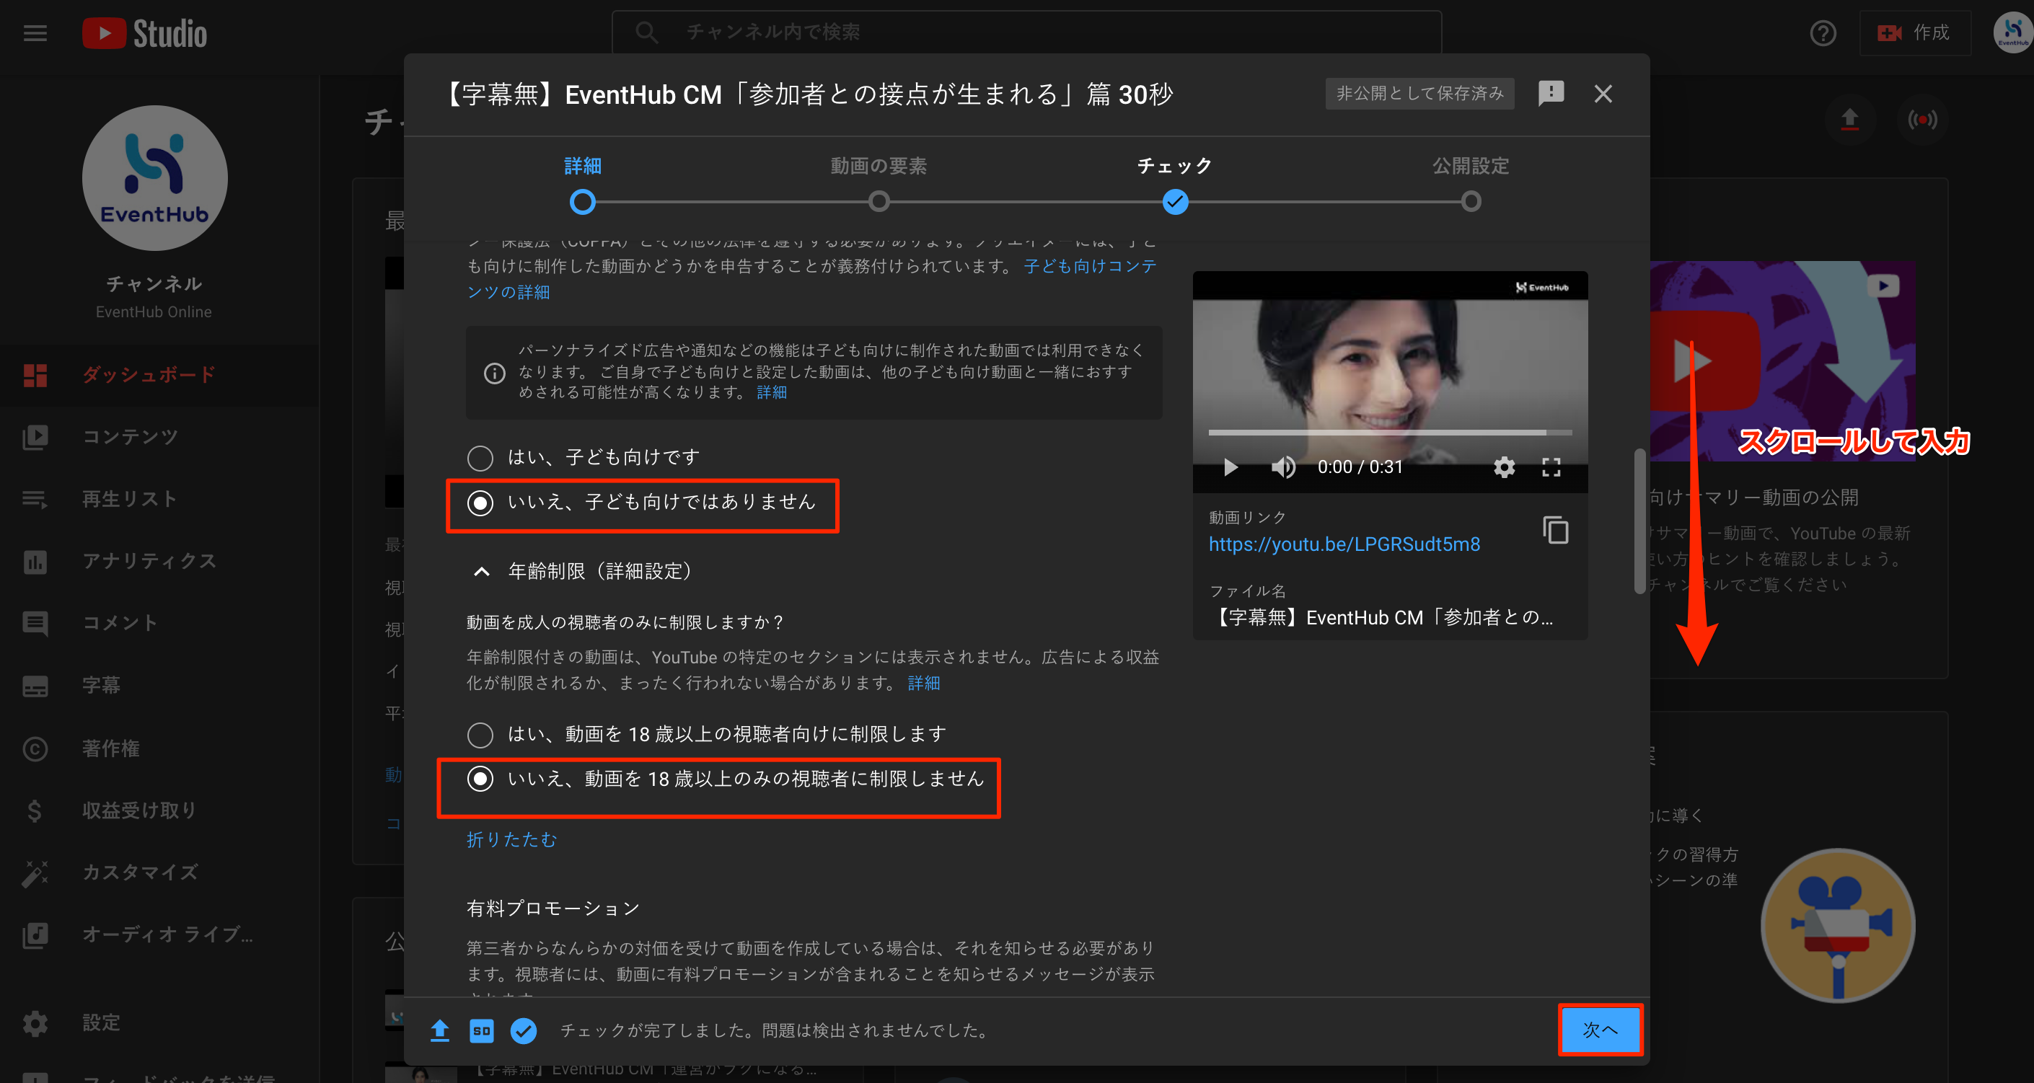Click the dialog scrollbar
Screen dimensions: 2034x1083
tap(1639, 521)
